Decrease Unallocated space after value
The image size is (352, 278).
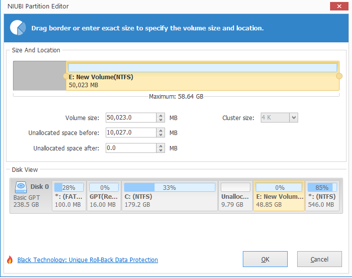pos(161,150)
